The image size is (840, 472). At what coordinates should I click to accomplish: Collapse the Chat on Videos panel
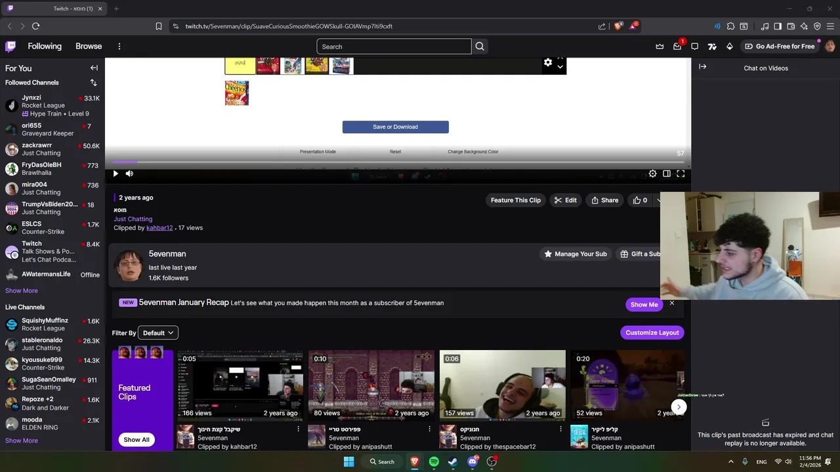[x=703, y=67]
